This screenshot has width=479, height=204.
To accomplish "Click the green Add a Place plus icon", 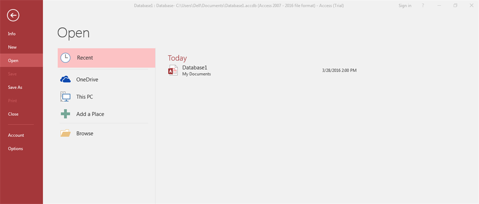I will click(x=66, y=114).
